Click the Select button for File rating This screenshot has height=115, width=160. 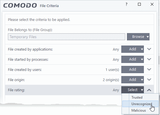pyautogui.click(x=133, y=90)
